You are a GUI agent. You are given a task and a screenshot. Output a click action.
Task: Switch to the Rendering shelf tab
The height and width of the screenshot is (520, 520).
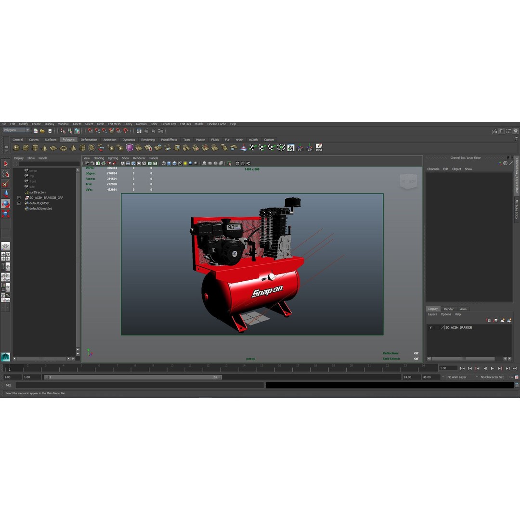(148, 140)
